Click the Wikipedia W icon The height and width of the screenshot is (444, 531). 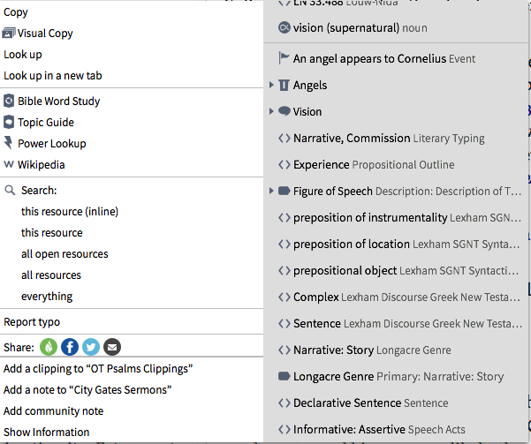pos(9,164)
